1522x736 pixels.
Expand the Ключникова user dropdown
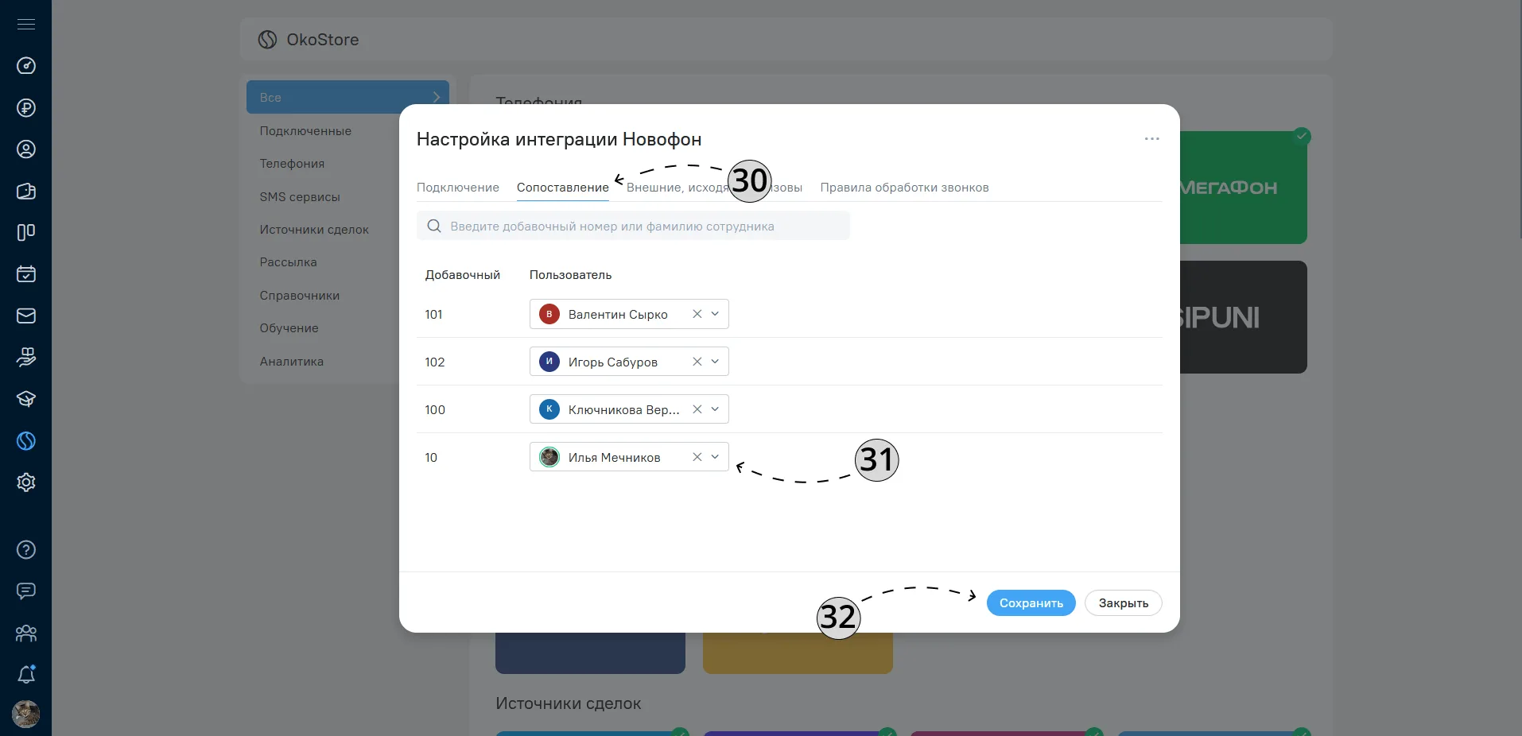[715, 409]
